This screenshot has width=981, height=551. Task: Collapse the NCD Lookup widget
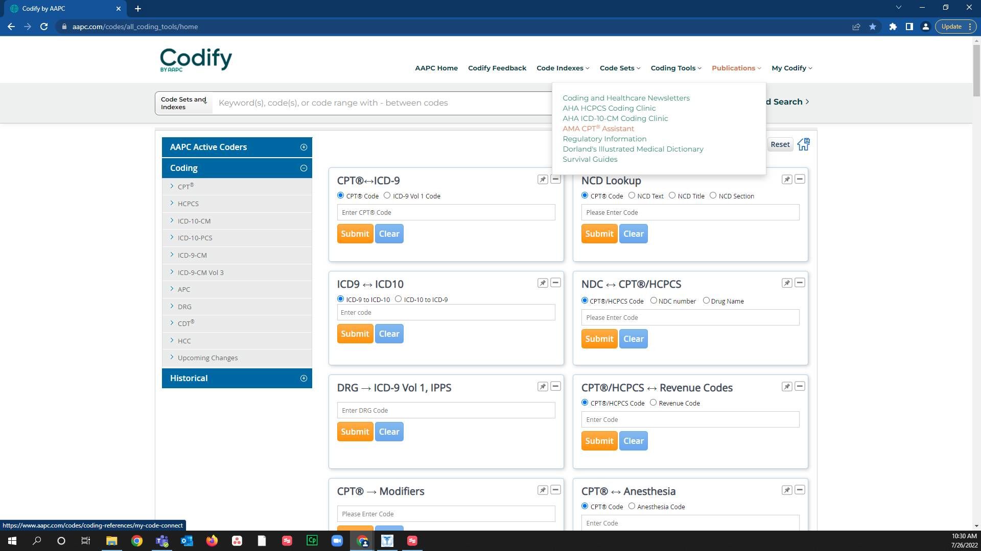coord(800,179)
